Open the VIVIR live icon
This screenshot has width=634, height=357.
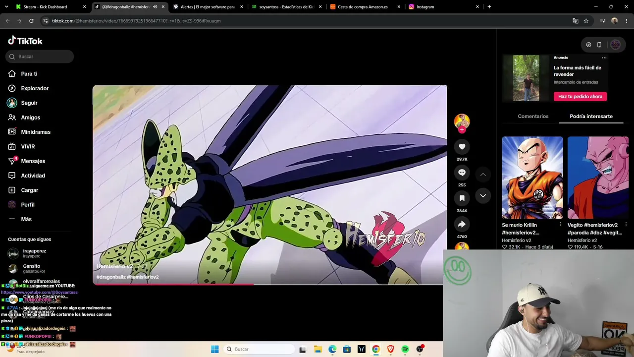tap(12, 146)
